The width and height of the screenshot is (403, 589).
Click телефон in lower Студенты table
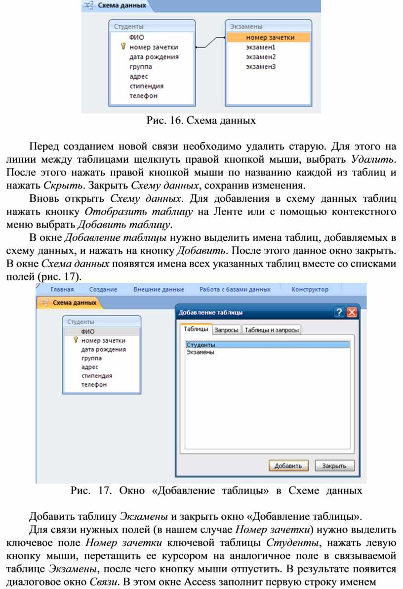(x=94, y=385)
